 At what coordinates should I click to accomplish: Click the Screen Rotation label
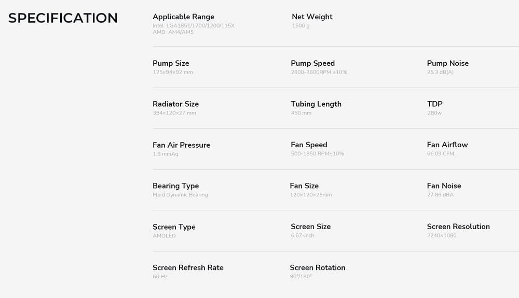[317, 267]
